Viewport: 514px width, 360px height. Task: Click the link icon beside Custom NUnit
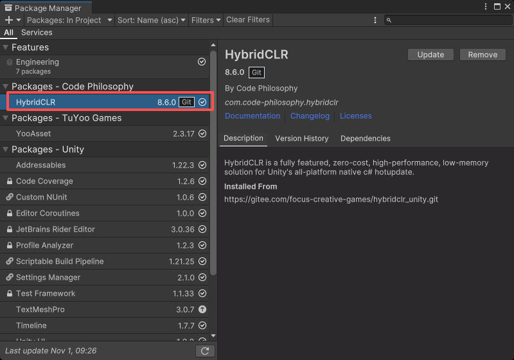click(10, 197)
